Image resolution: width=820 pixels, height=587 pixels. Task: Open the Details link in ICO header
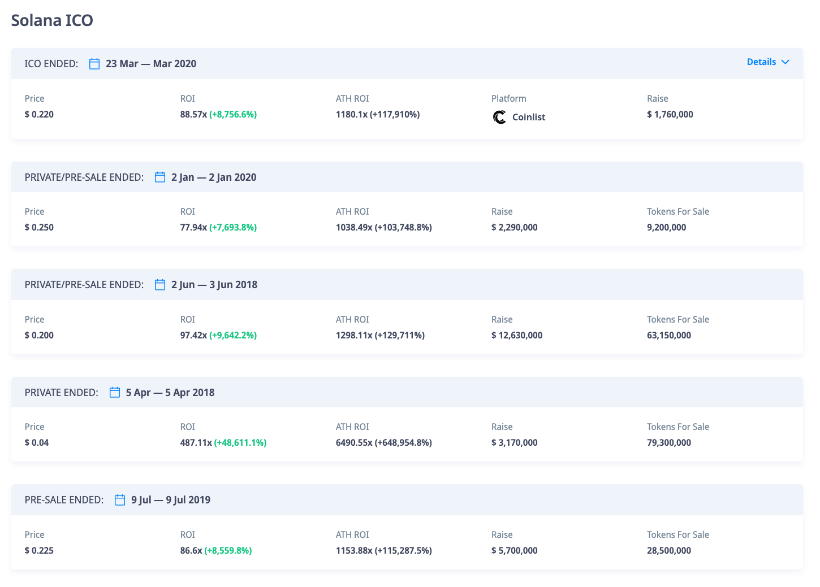pos(761,62)
